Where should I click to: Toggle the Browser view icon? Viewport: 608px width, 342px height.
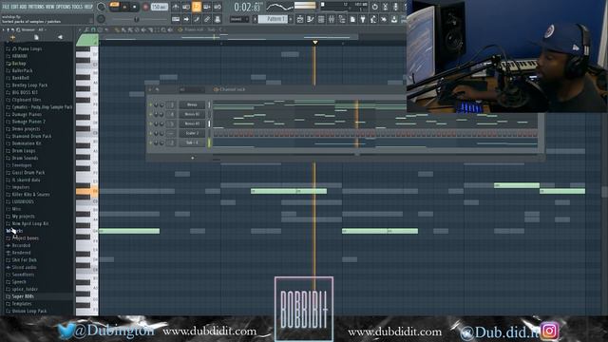click(x=342, y=19)
